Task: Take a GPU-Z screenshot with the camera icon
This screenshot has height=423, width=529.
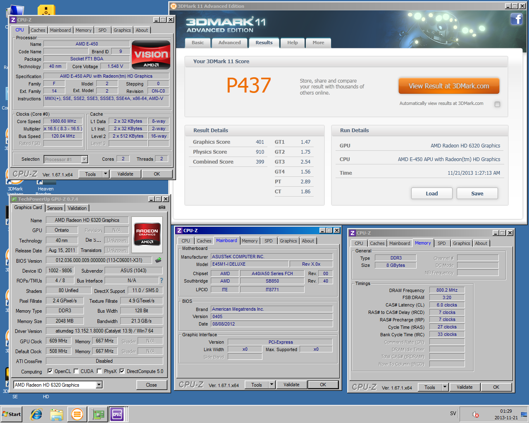Action: [162, 207]
